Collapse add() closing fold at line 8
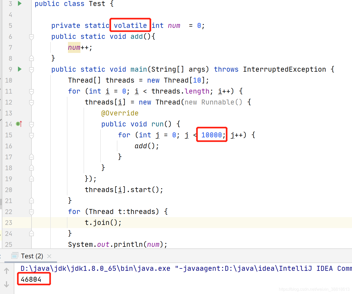 click(32, 58)
